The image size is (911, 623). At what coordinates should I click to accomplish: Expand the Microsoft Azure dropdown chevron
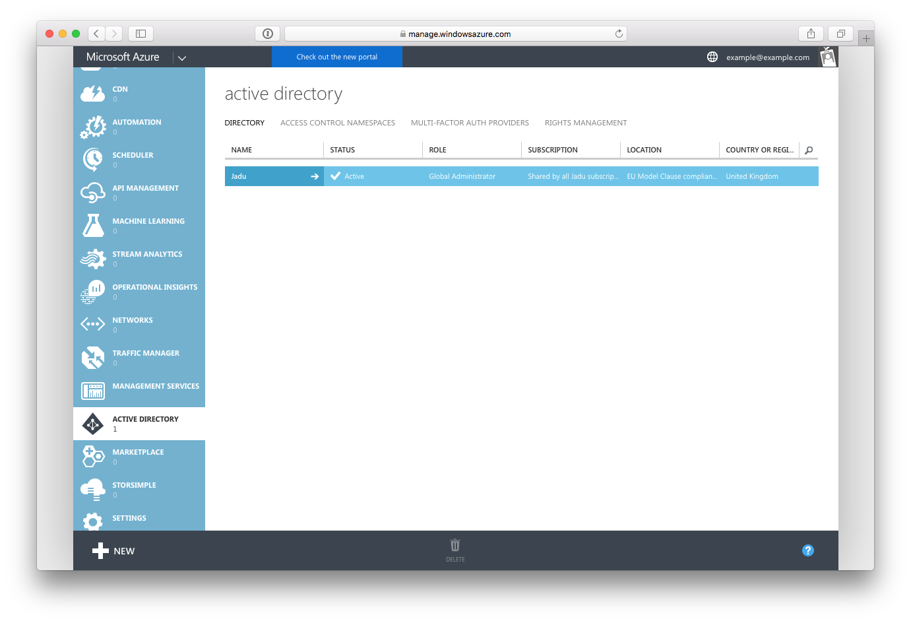[182, 58]
